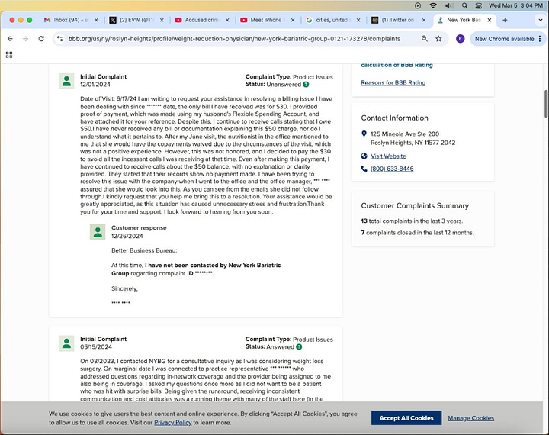Open Wi-Fi menu in macOS menu bar
The height and width of the screenshot is (435, 549).
click(433, 5)
